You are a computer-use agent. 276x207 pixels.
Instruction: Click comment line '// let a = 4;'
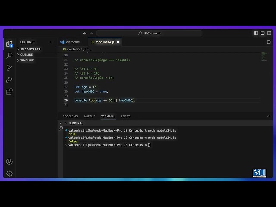86,69
